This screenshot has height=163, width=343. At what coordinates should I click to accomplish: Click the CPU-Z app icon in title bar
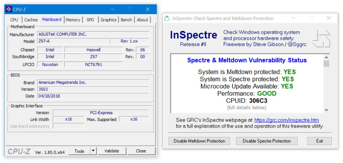9,9
